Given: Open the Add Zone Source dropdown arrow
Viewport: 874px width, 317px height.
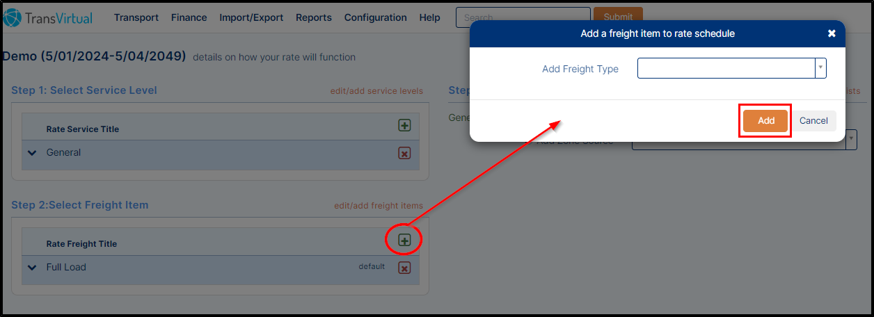Looking at the screenshot, I should click(x=852, y=140).
